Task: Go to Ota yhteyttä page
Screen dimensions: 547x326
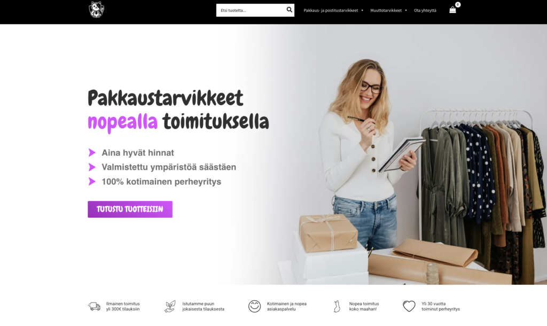Action: coord(425,11)
